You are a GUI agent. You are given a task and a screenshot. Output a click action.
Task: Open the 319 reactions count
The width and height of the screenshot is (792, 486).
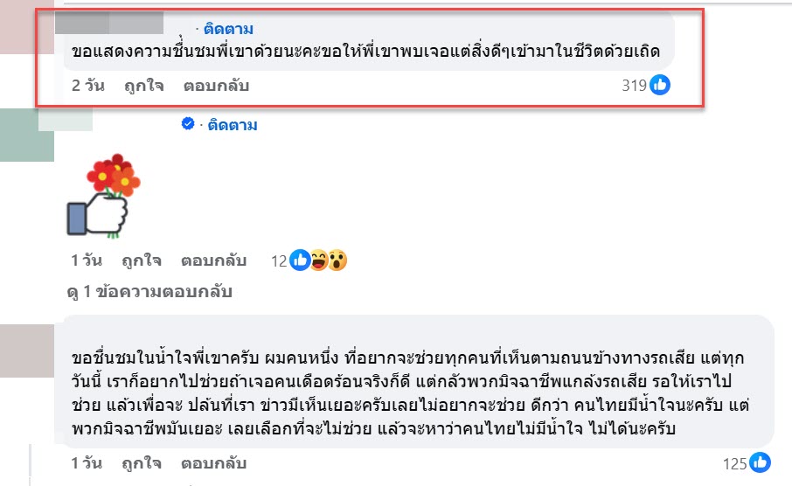(x=633, y=86)
